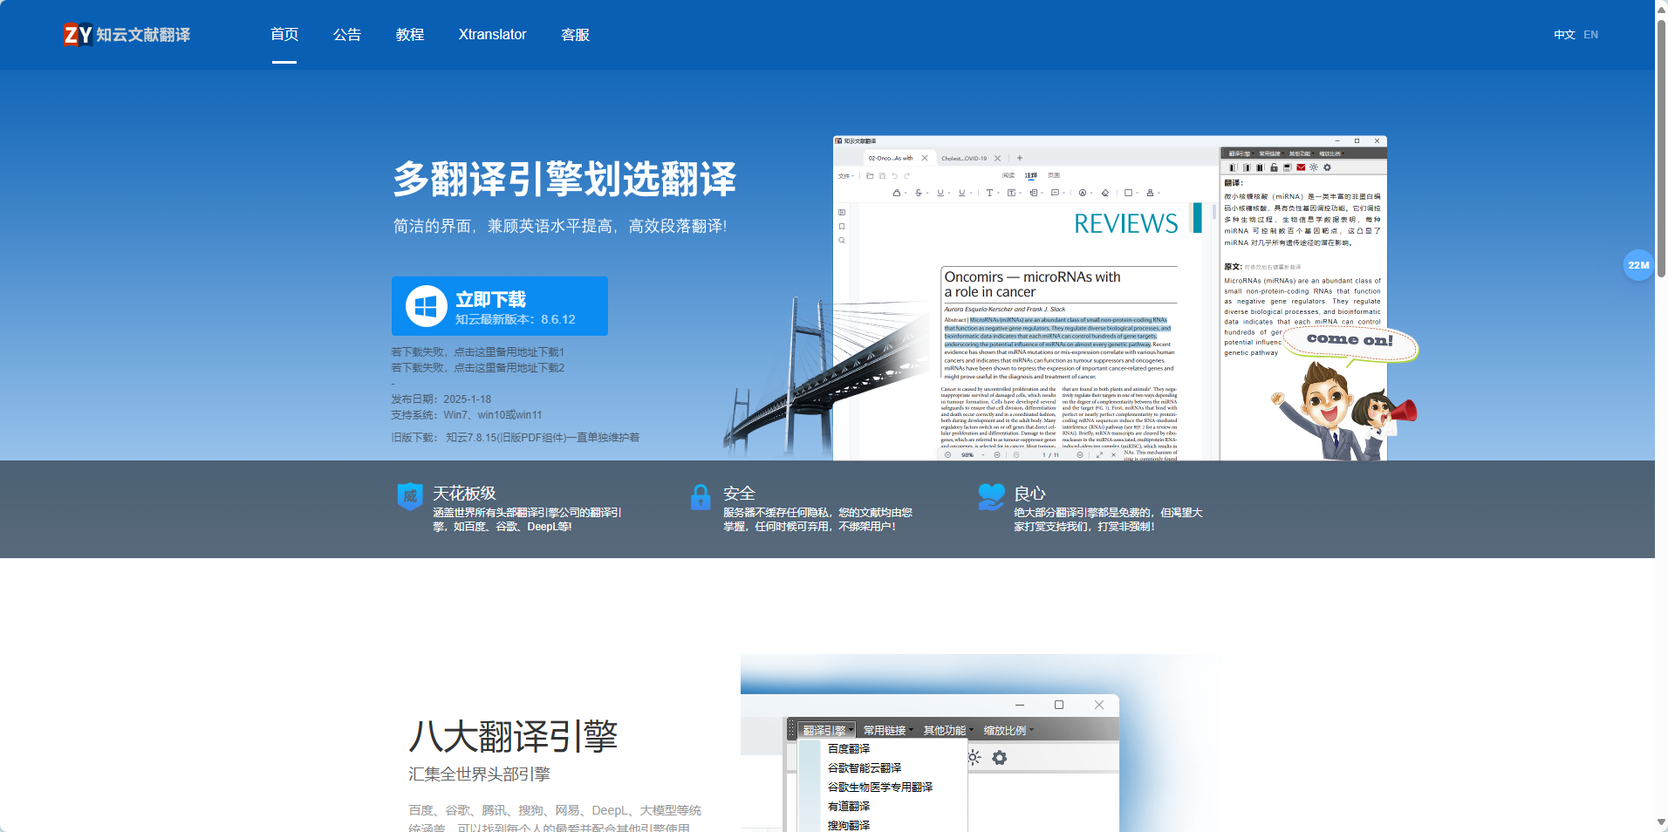Select 谷歌生物医学专用翻译 menu entry
The height and width of the screenshot is (832, 1668).
coord(882,788)
